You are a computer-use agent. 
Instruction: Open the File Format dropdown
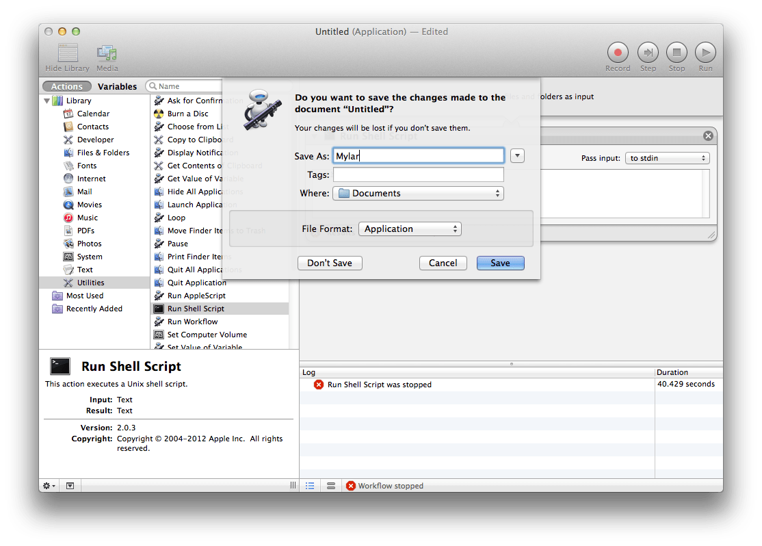(410, 229)
